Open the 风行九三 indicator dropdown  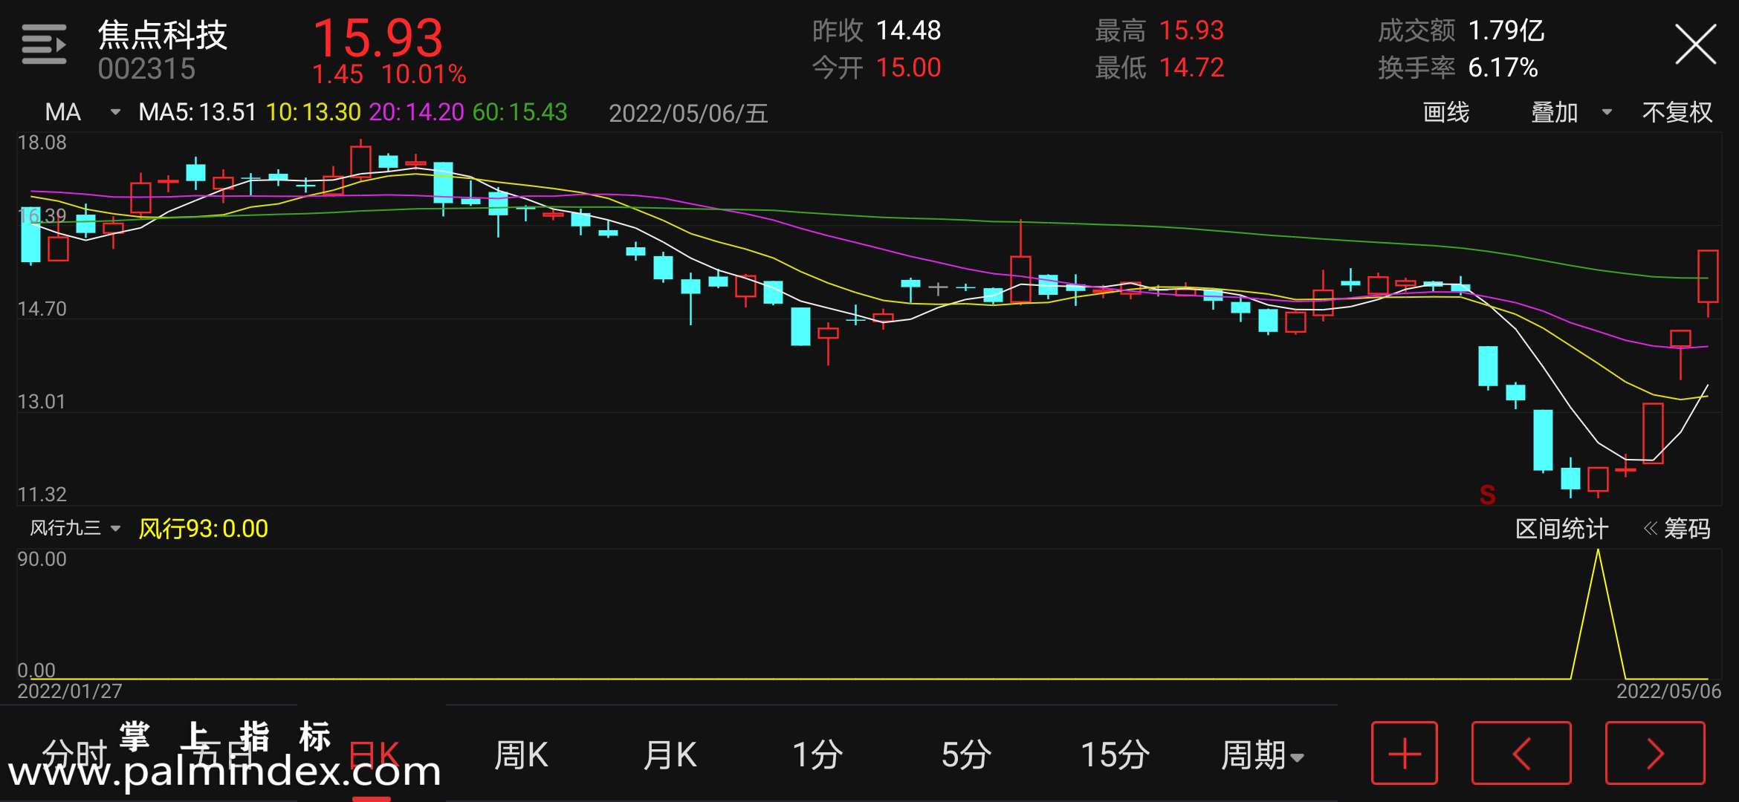coord(75,528)
